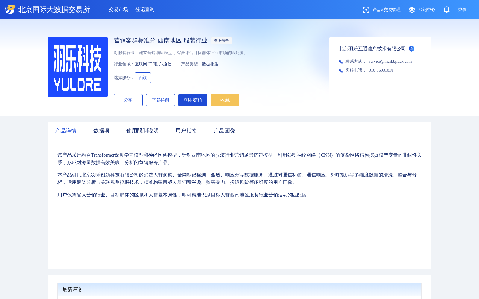Click the paragraph starting 该产品采用融合Transformer

point(239,159)
